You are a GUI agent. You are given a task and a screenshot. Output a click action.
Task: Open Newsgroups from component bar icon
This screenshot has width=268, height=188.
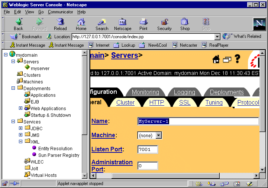[x=224, y=184]
